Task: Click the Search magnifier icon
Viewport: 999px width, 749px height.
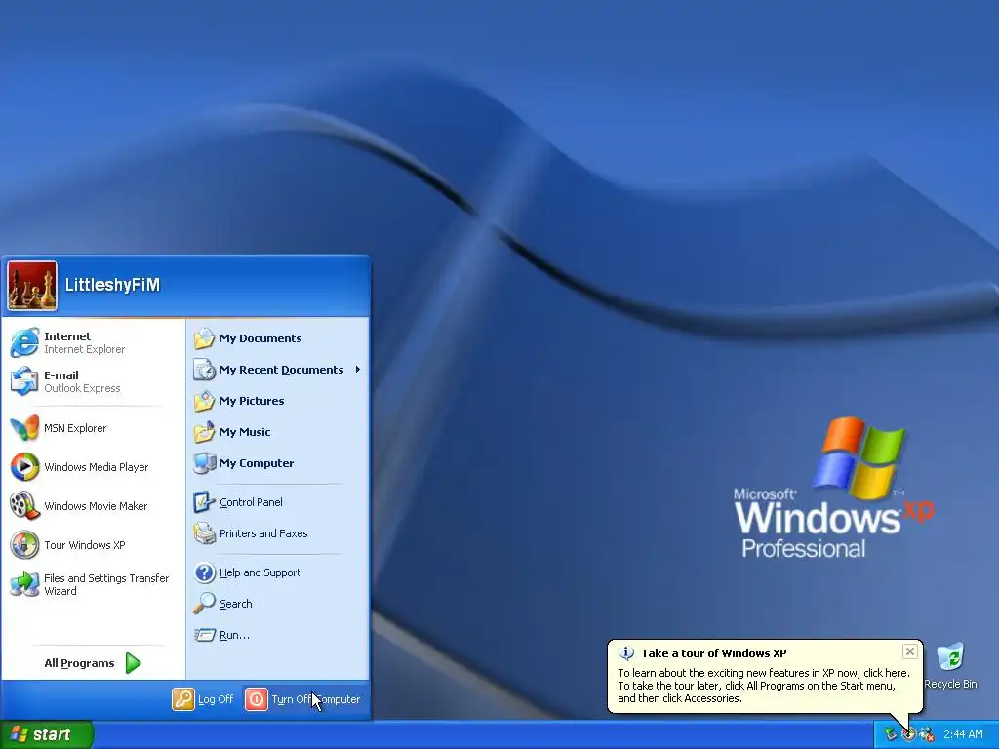Action: point(205,603)
